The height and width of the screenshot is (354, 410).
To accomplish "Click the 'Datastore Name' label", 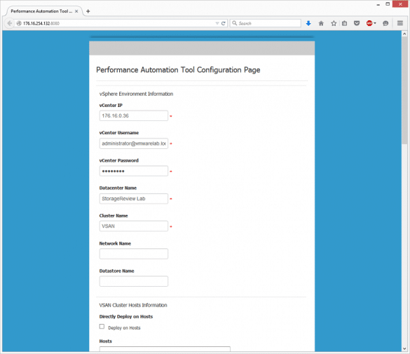I will click(x=116, y=271).
